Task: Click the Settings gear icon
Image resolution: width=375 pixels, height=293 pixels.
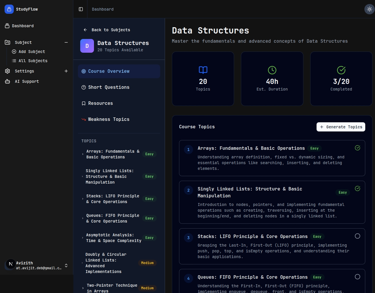Action: [x=7, y=71]
